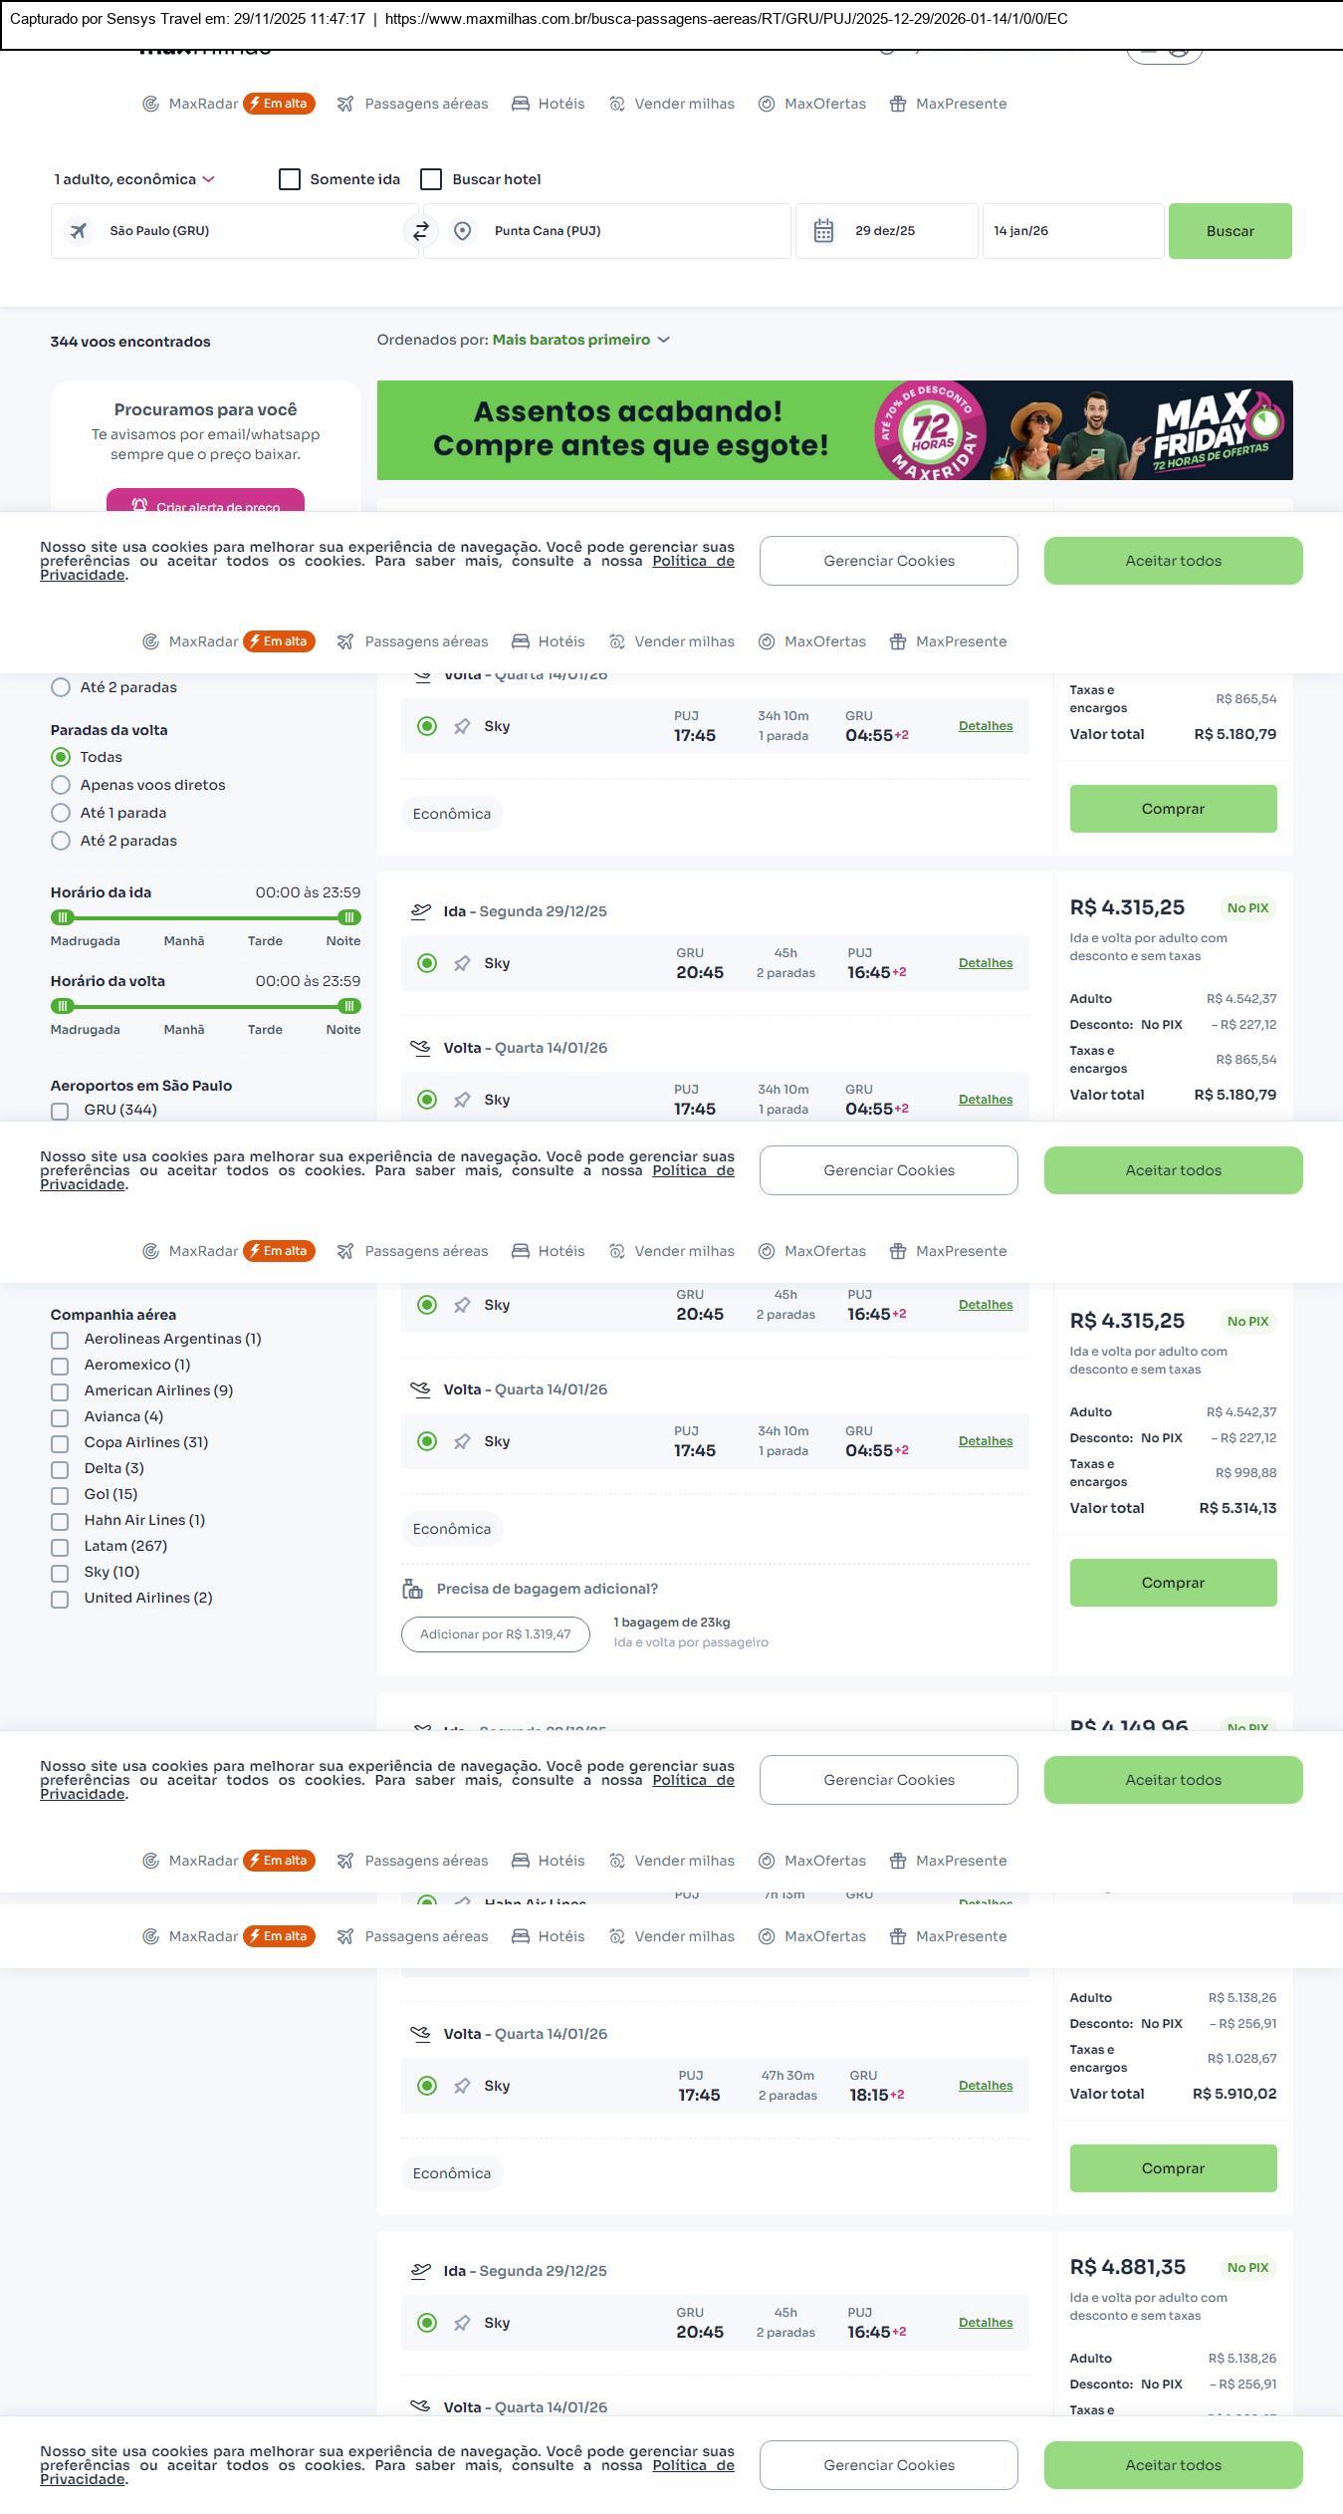Click the 14 jan/26 return date field
Screen dimensions: 1343x2514
click(1072, 231)
